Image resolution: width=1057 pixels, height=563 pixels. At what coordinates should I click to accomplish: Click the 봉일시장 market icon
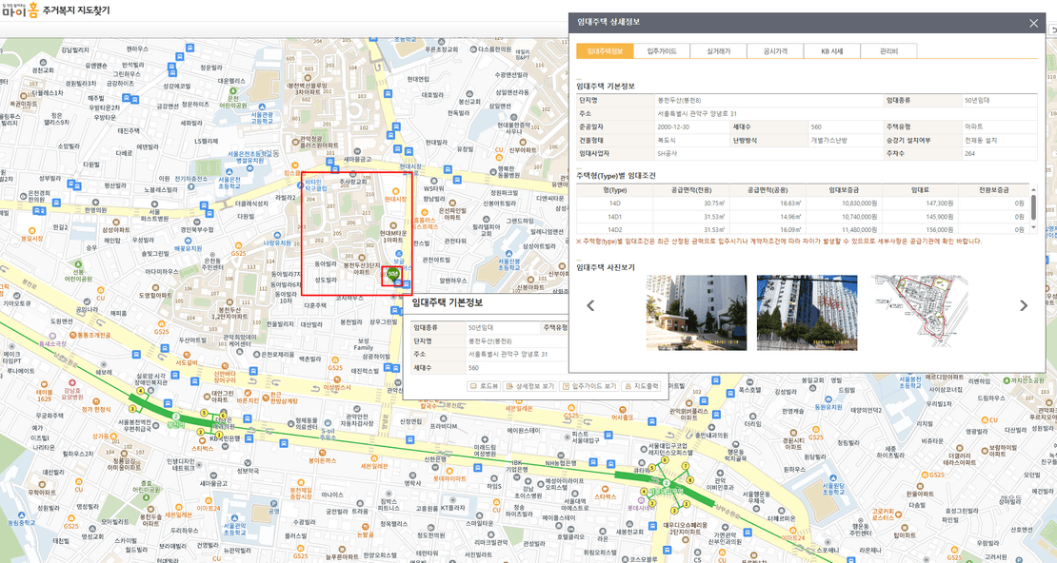click(31, 230)
